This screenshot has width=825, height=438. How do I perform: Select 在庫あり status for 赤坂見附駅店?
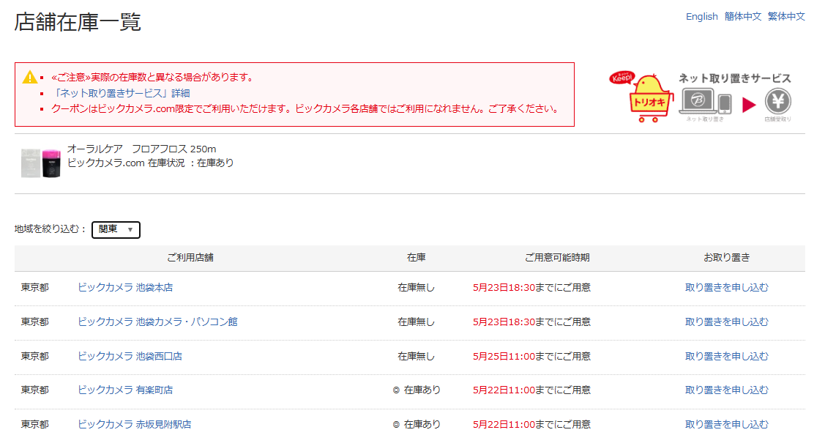[417, 424]
